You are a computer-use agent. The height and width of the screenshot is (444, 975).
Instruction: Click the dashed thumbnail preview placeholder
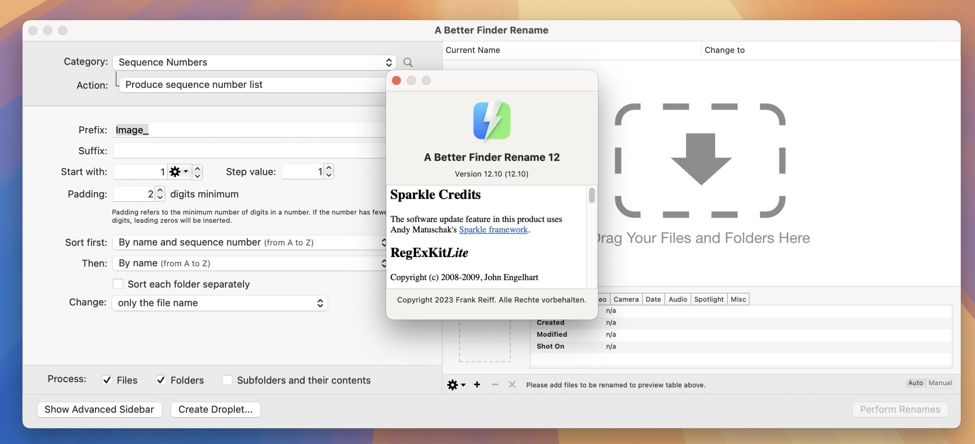484,341
